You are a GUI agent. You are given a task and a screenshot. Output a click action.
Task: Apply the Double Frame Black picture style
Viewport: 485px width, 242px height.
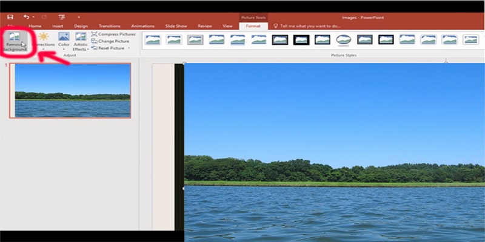click(280, 39)
